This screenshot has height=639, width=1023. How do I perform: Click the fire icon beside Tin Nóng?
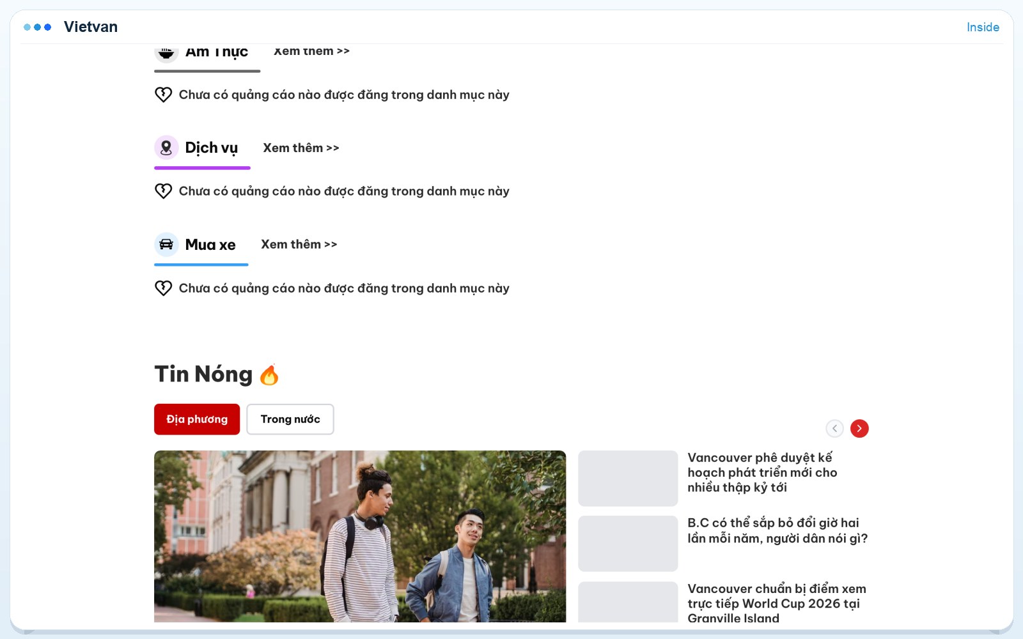pos(269,374)
